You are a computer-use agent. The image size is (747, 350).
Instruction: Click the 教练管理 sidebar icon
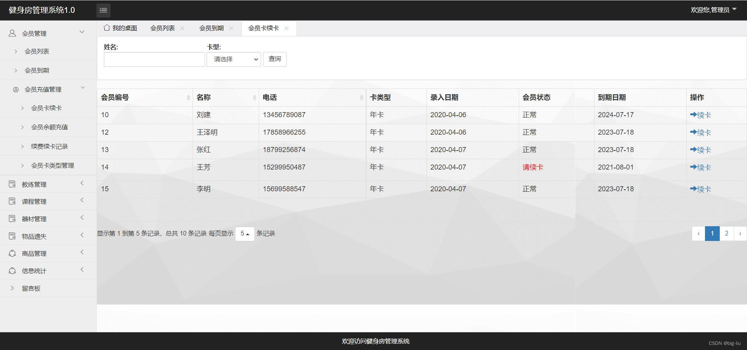[x=12, y=184]
